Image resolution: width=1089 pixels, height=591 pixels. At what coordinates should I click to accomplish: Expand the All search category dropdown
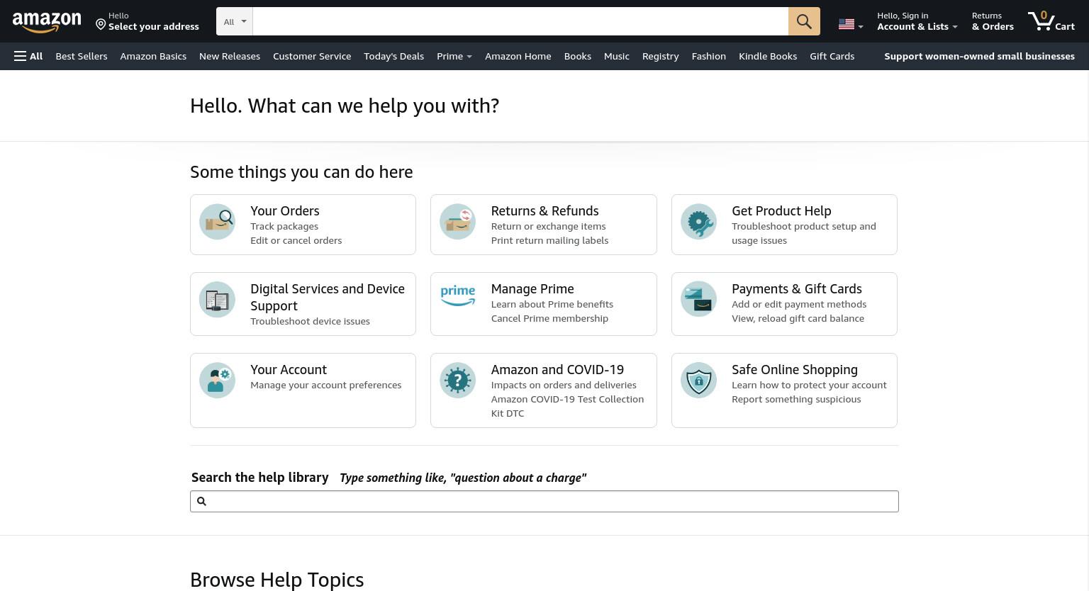[x=235, y=21]
